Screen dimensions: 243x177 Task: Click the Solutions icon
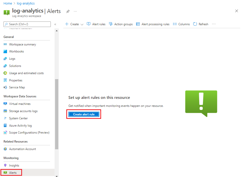(x=5, y=66)
